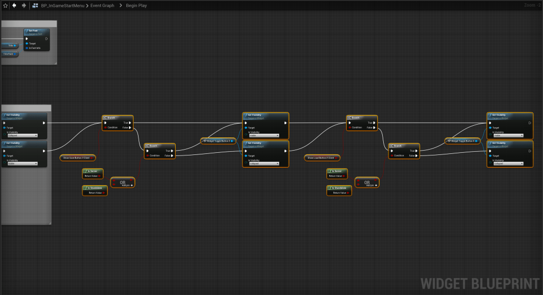Click the BP Widget Toggle Button 3 output pin

[233, 141]
